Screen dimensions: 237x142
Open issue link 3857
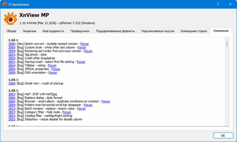11,112
